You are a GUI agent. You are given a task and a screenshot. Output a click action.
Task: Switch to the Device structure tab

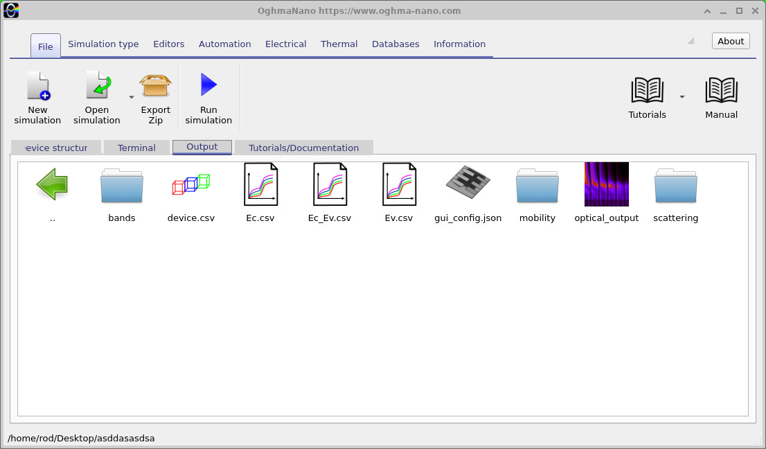[x=55, y=148]
